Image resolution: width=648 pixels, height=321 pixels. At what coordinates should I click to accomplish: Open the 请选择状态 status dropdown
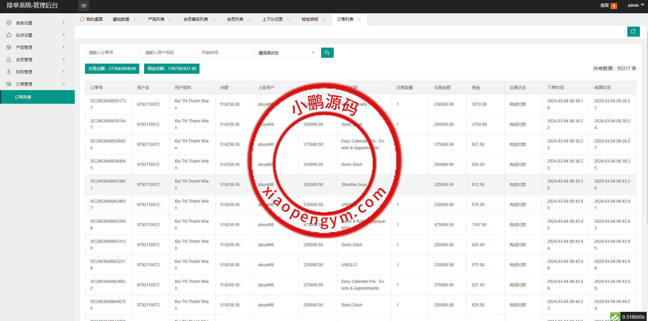pyautogui.click(x=286, y=53)
